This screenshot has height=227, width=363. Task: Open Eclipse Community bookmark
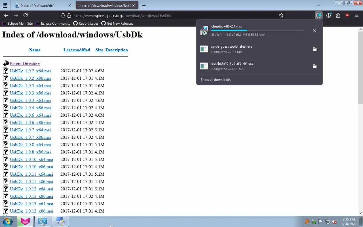point(53,24)
